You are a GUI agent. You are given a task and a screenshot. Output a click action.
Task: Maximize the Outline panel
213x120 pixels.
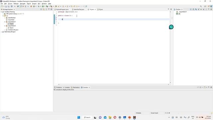pos(211,9)
